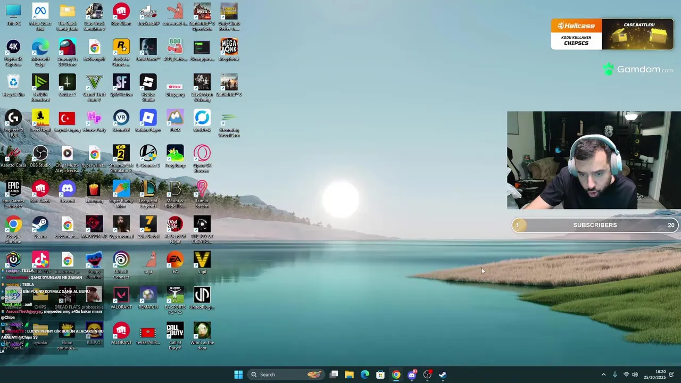The height and width of the screenshot is (383, 681).
Task: Expand hidden system tray icons
Action: (603, 374)
